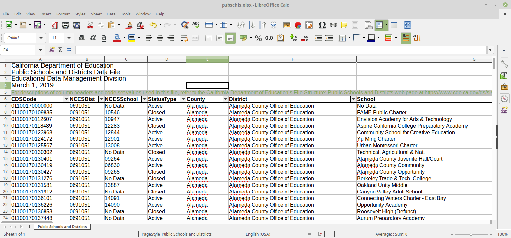This screenshot has height=238, width=511.
Task: Select the Public Schools and Districts sheet tab
Action: pyautogui.click(x=62, y=227)
